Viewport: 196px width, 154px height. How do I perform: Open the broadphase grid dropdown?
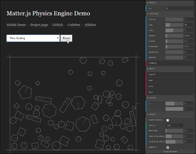coord(174,125)
